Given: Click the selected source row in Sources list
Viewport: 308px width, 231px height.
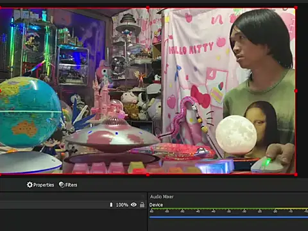Looking at the screenshot, I should click(73, 205).
